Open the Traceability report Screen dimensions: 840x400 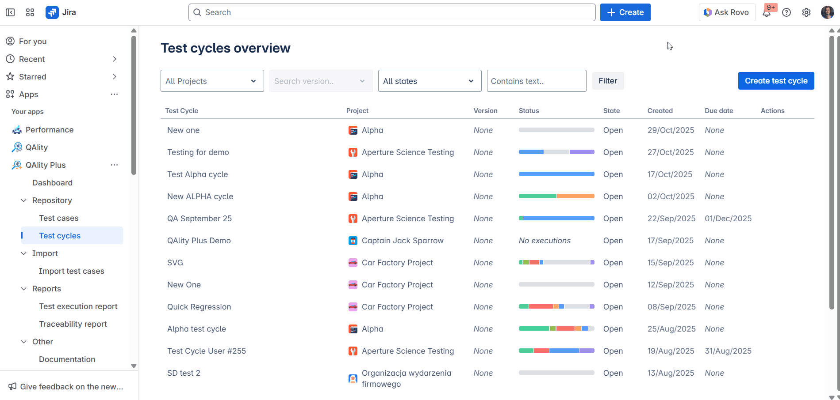pyautogui.click(x=73, y=324)
